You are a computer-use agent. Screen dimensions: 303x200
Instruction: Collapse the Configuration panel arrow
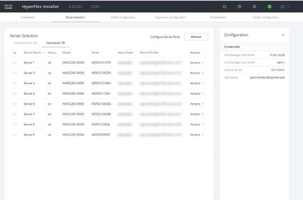click(x=283, y=35)
